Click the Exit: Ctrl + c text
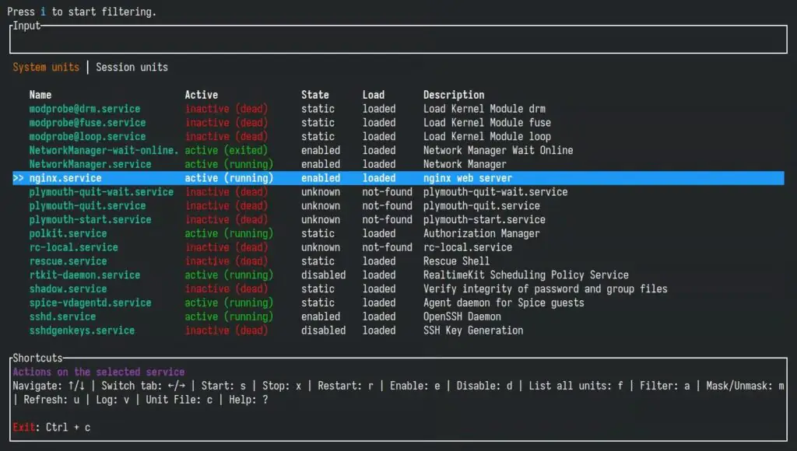Screen dimensions: 797x451 click(x=51, y=428)
